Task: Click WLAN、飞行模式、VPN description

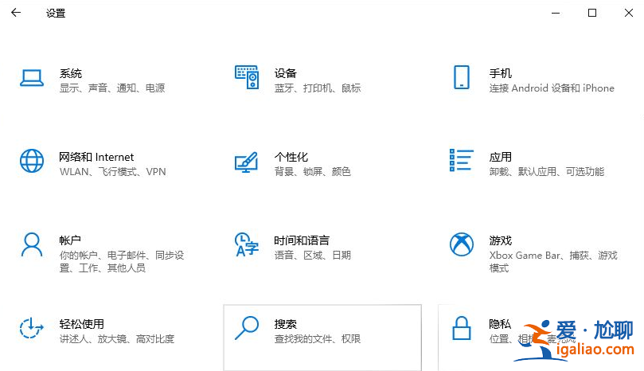Action: (x=112, y=171)
